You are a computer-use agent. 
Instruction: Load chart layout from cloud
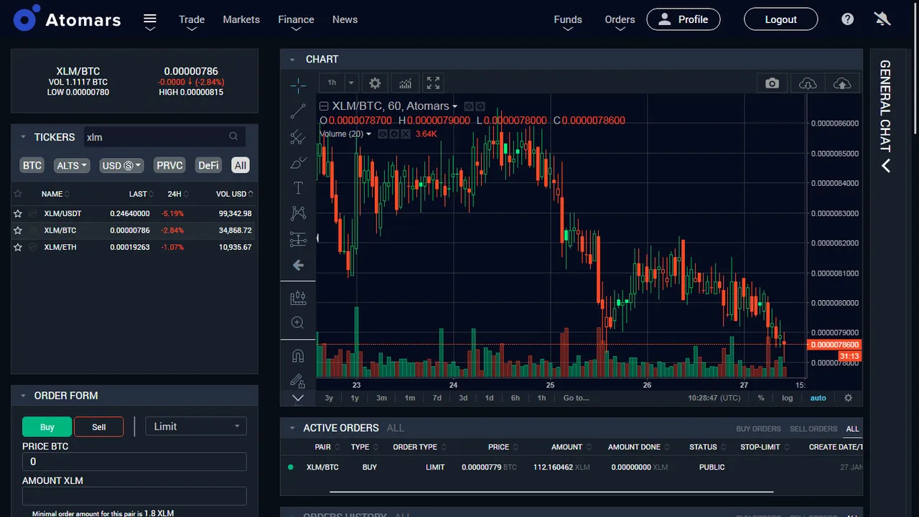808,83
